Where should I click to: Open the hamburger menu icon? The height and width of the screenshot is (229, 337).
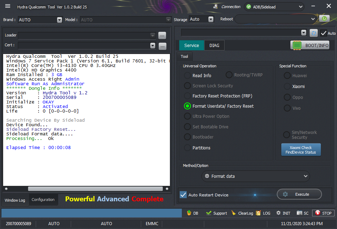(8, 6)
